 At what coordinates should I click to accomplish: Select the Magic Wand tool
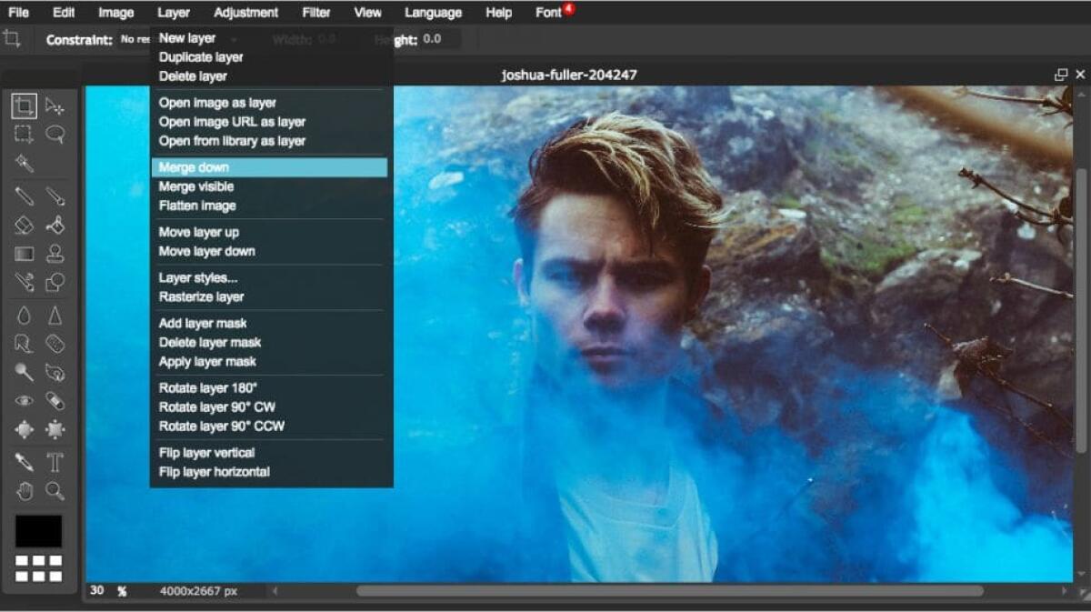pyautogui.click(x=25, y=164)
